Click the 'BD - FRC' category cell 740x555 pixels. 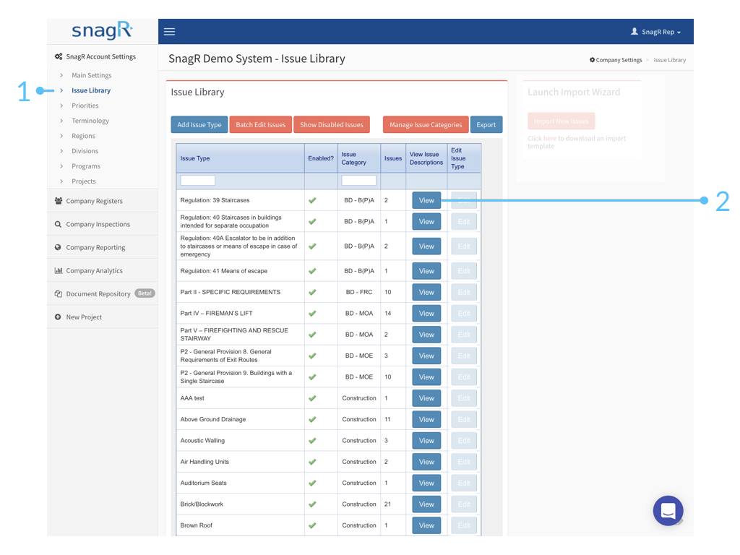tap(359, 292)
